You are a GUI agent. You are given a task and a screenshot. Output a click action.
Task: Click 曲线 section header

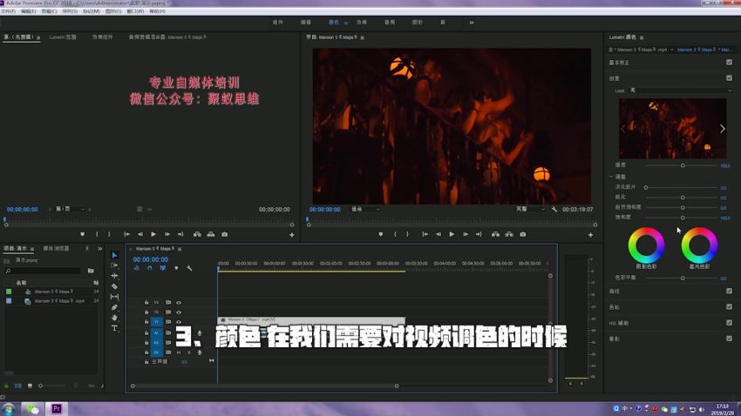click(615, 291)
